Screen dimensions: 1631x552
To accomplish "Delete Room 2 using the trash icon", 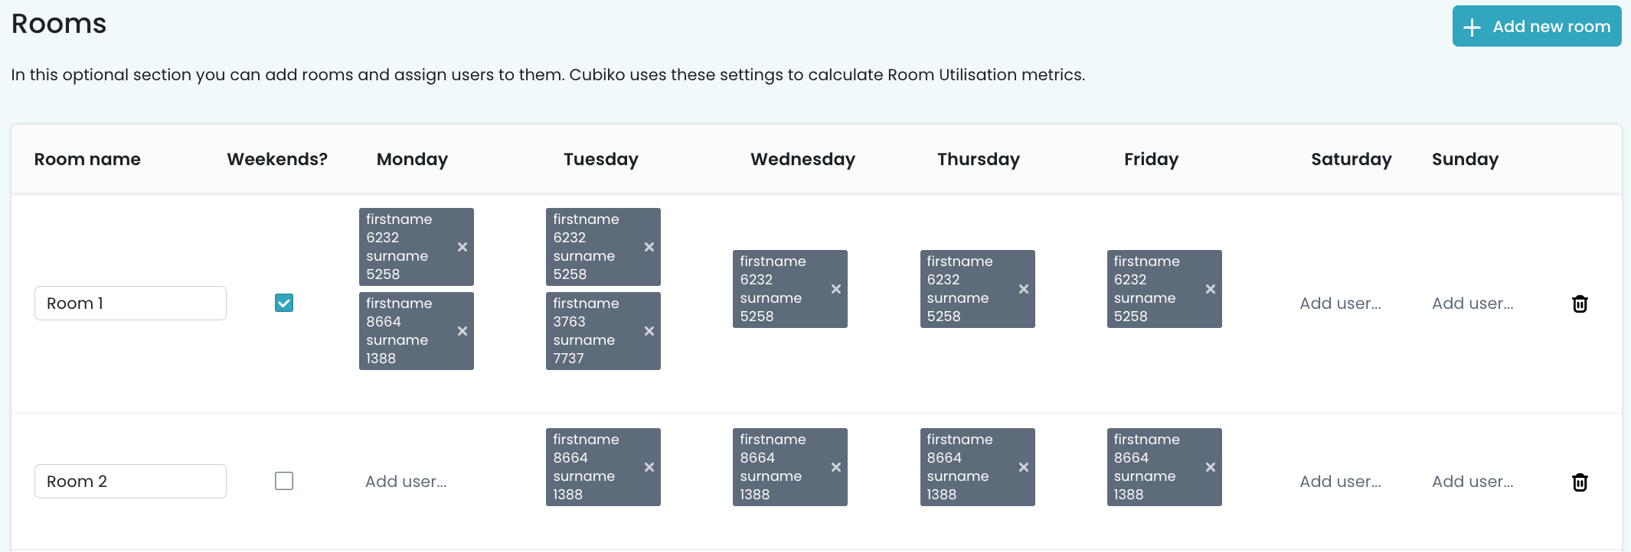I will pyautogui.click(x=1580, y=482).
